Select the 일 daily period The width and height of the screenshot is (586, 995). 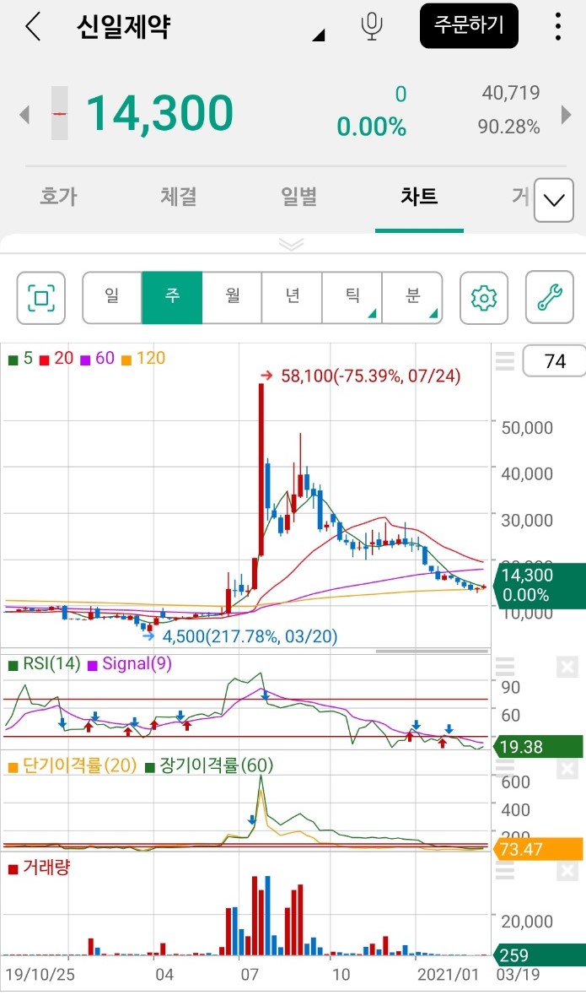tap(112, 298)
